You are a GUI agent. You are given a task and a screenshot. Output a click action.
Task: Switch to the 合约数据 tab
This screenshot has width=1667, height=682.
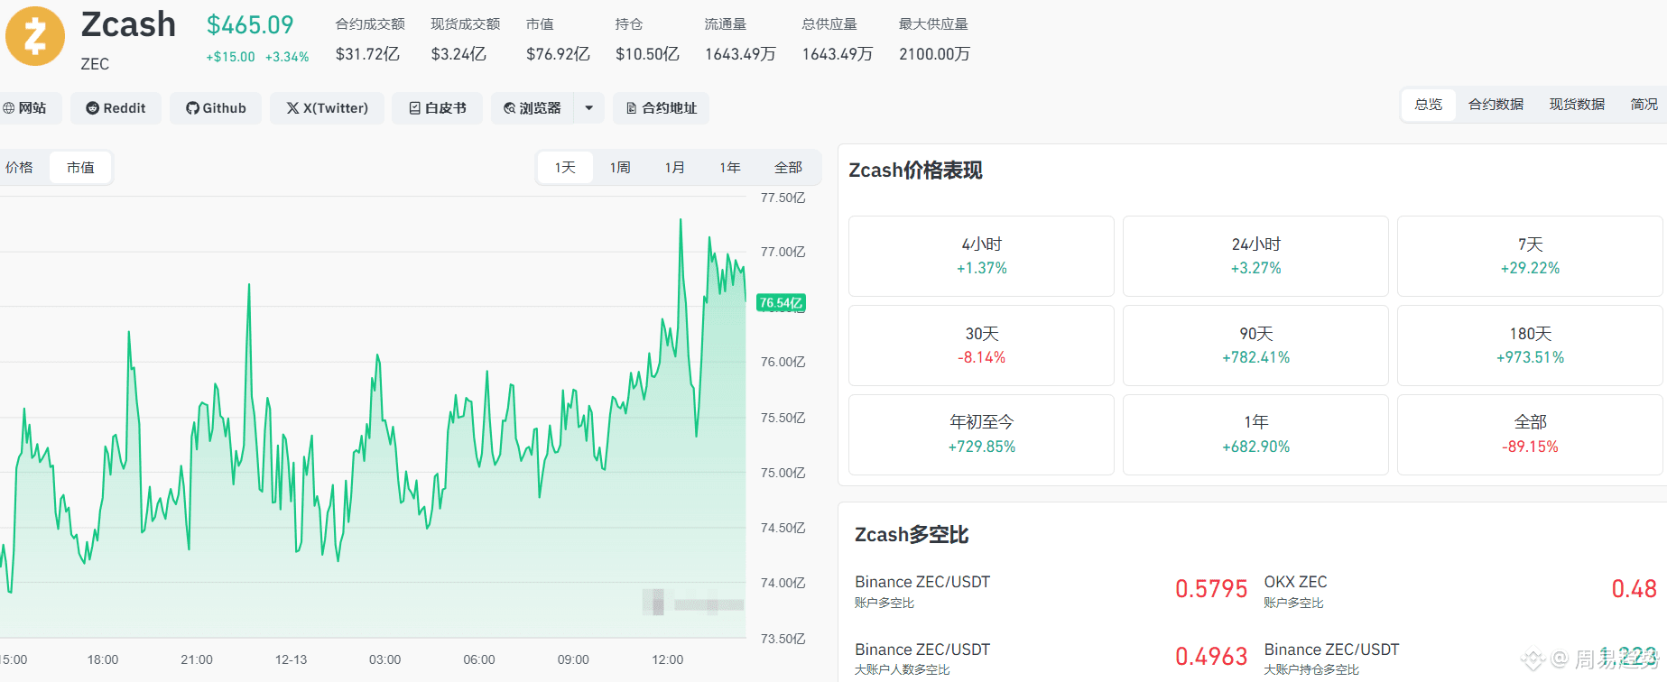(x=1496, y=105)
